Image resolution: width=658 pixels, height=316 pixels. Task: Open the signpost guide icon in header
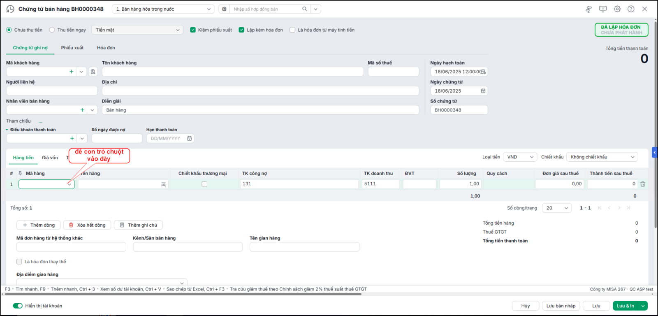click(588, 9)
